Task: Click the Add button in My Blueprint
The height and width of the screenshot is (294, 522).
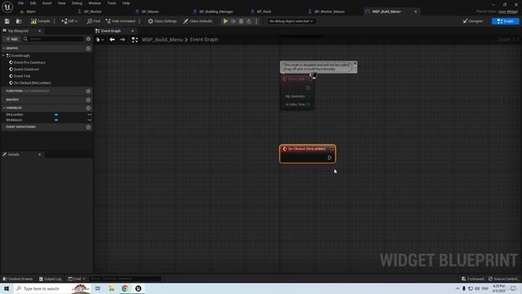Action: pyautogui.click(x=11, y=39)
